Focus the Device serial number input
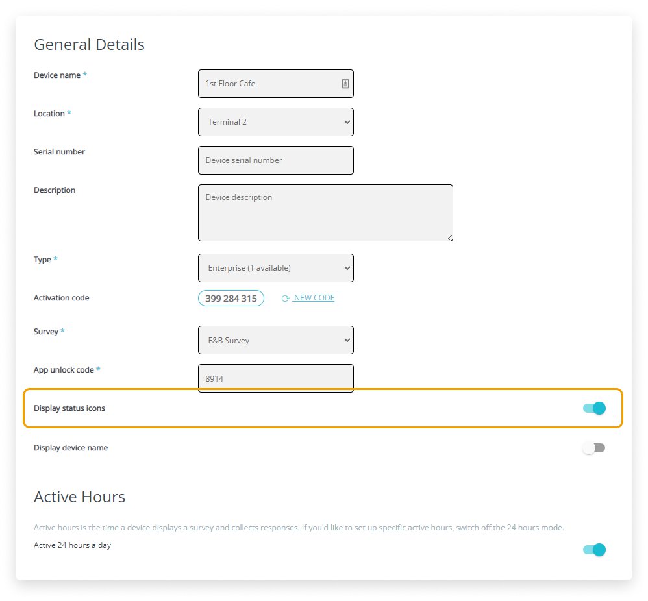This screenshot has height=601, width=648. pos(275,160)
